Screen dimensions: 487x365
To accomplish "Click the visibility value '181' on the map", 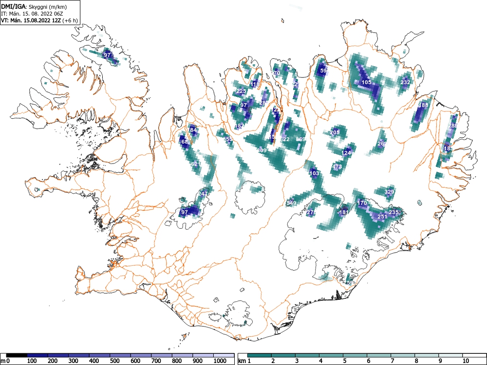I will click(344, 212).
